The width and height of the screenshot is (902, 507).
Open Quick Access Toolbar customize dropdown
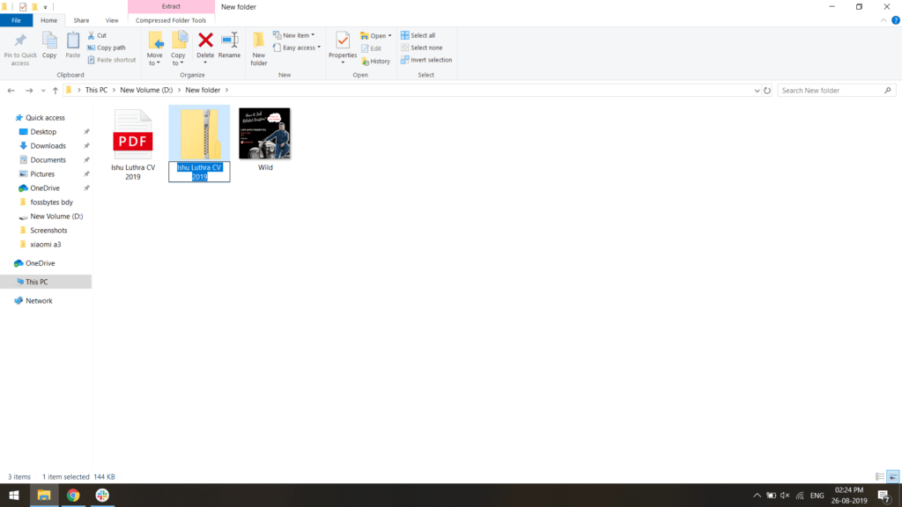pos(46,7)
